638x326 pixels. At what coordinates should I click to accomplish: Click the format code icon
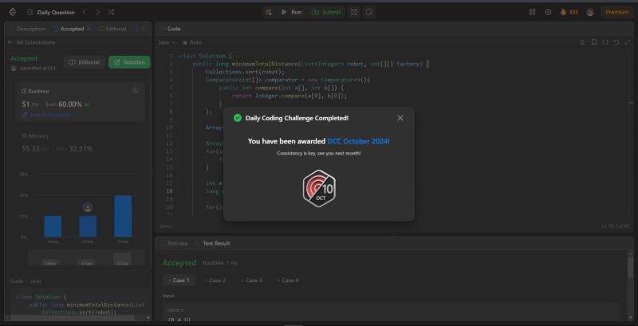[583, 42]
